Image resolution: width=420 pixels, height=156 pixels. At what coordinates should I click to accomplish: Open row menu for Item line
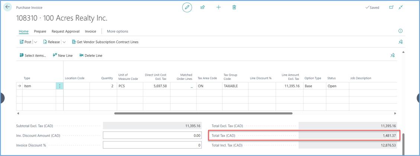pyautogui.click(x=60, y=86)
